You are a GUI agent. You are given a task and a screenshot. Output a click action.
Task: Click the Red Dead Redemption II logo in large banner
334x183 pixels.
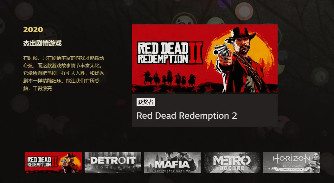[x=170, y=53]
